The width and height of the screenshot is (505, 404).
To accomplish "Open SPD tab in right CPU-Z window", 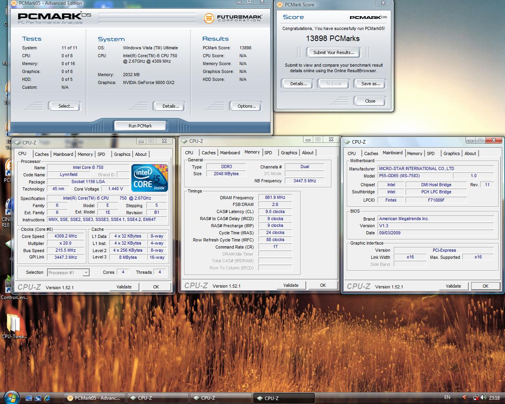I will 431,153.
